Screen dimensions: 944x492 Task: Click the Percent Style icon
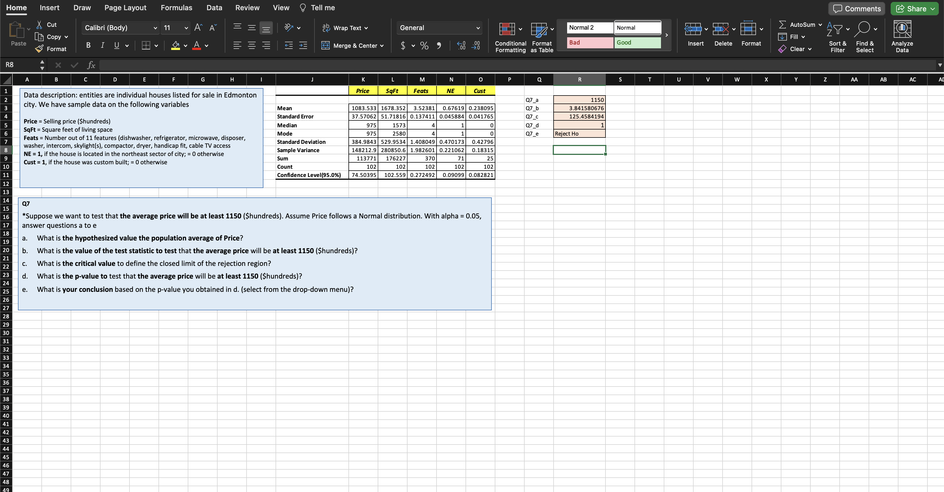pyautogui.click(x=424, y=46)
